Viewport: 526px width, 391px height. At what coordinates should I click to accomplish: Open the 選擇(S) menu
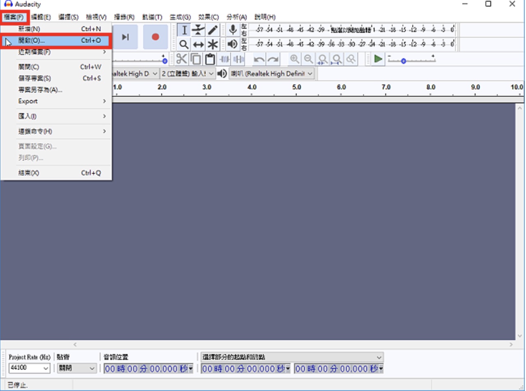pyautogui.click(x=69, y=17)
